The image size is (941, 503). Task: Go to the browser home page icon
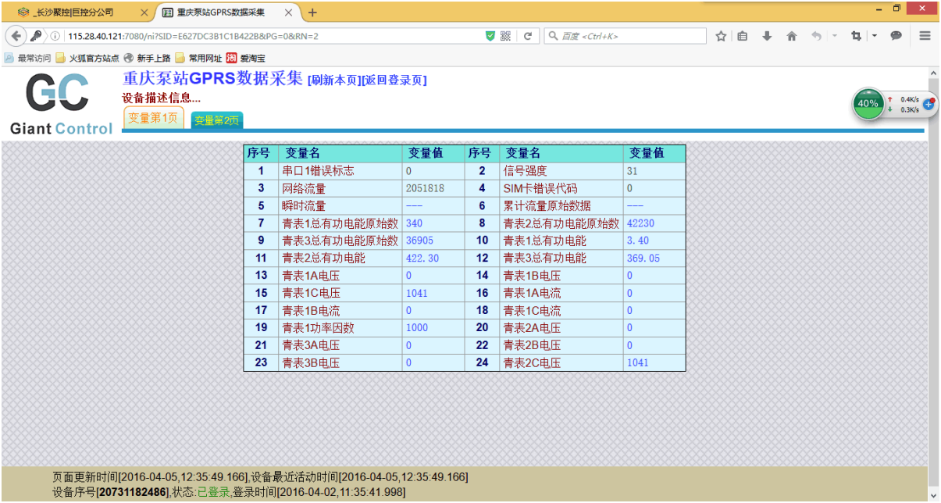[791, 36]
